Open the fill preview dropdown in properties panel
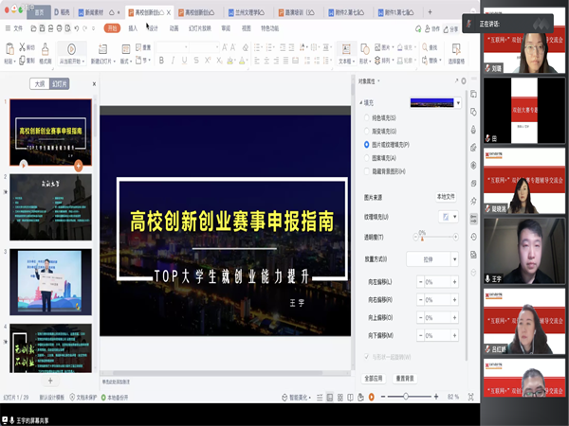This screenshot has width=569, height=426. [x=459, y=102]
